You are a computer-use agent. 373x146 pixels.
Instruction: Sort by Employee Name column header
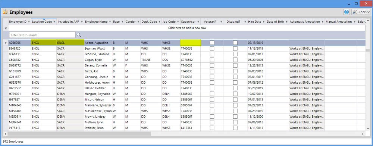pos(96,22)
